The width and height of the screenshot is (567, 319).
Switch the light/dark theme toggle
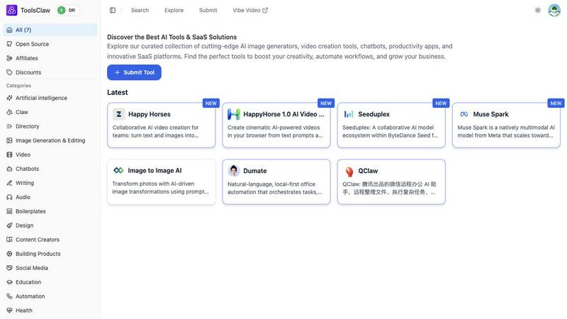click(x=537, y=10)
